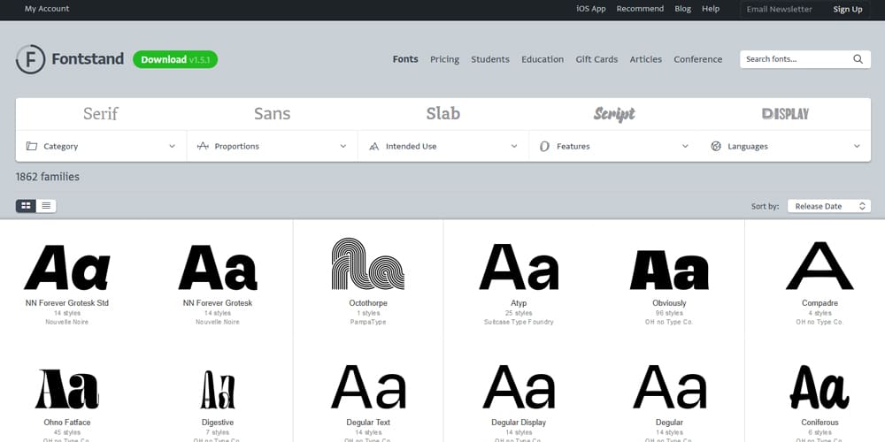Screen dimensions: 885x442
Task: Select the Slab font category
Action: tap(443, 114)
